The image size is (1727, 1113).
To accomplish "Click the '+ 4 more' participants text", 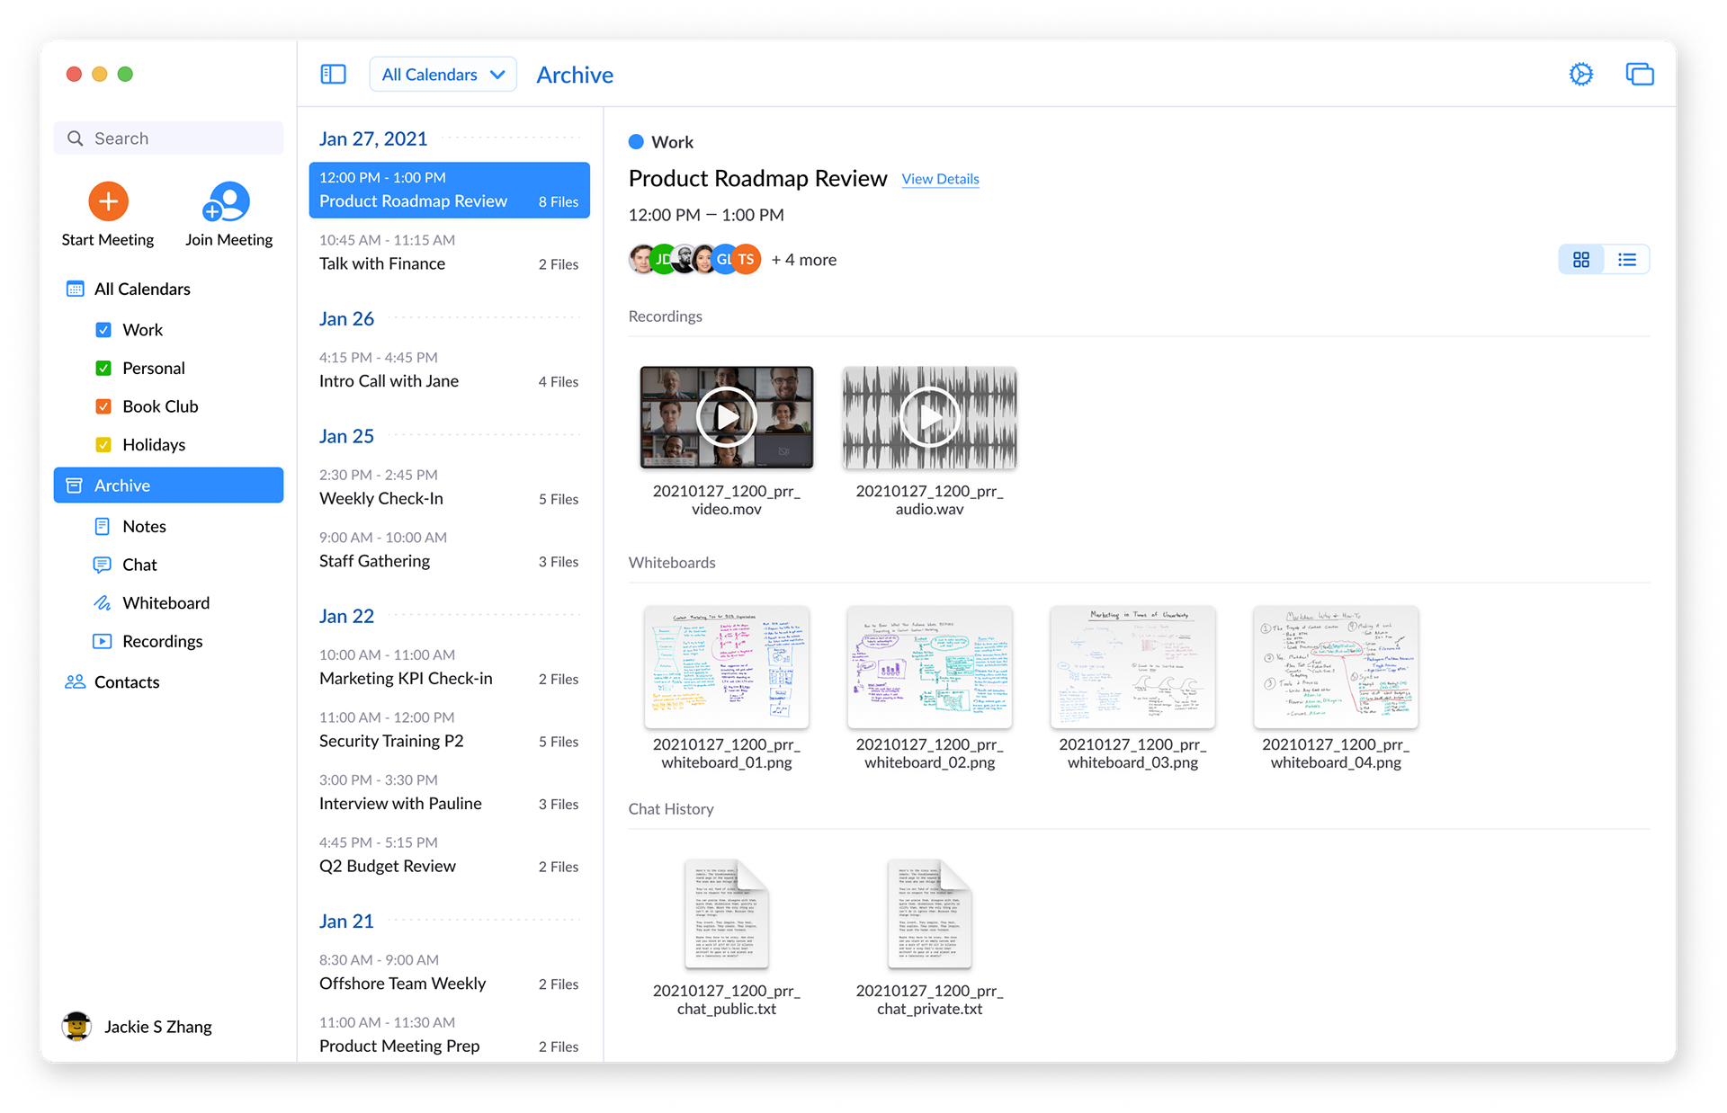I will click(x=804, y=260).
